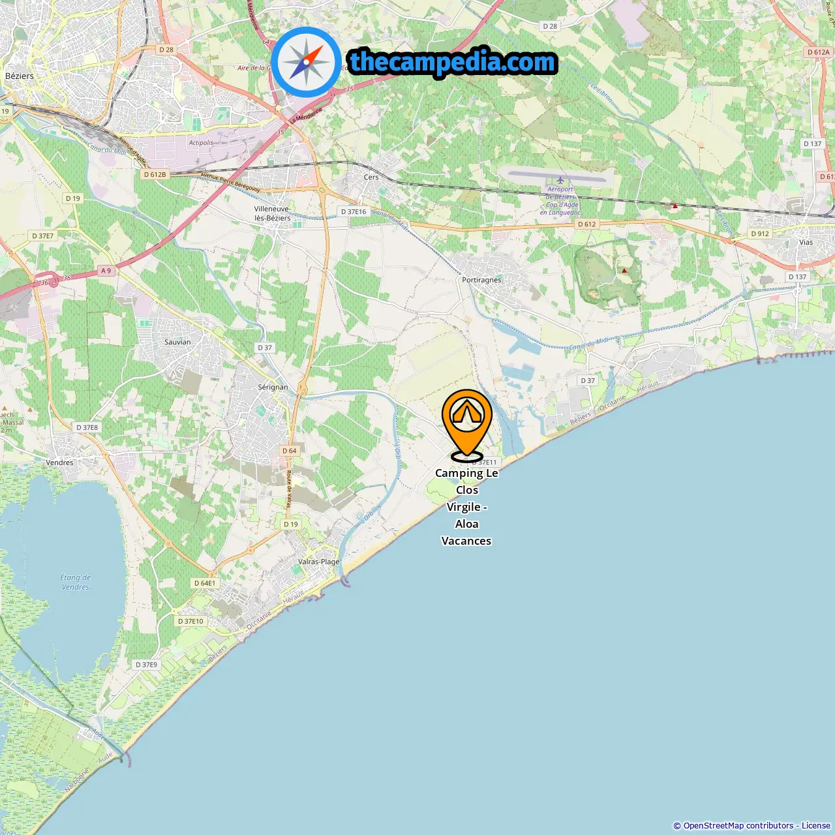This screenshot has width=835, height=835.
Task: Select the Villeneuve-lès-Béziers label
Action: [272, 213]
